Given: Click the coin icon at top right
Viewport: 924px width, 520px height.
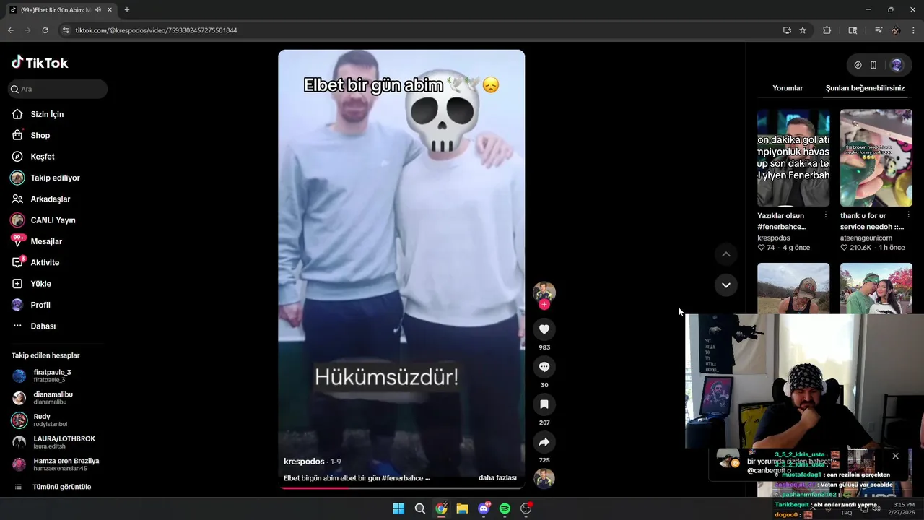Looking at the screenshot, I should click(858, 65).
